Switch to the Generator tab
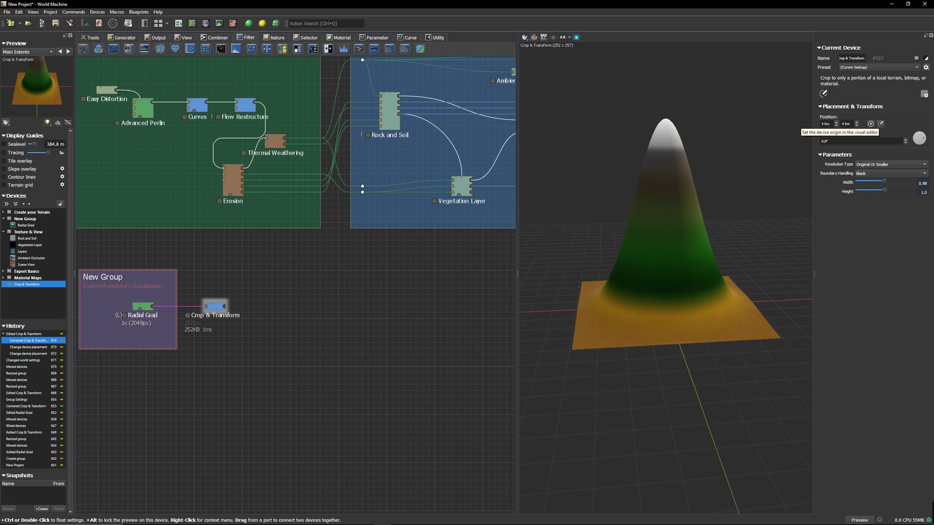 click(121, 37)
